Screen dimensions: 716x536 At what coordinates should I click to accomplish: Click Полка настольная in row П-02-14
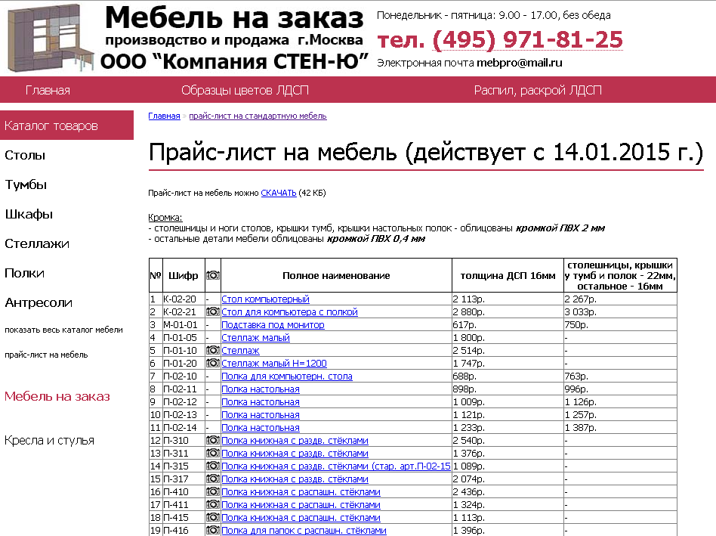261,427
